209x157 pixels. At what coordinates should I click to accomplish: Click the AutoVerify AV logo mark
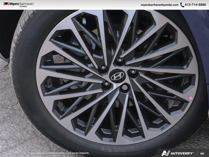(166, 153)
